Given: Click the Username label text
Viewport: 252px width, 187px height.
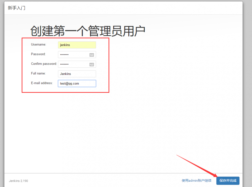Looking at the screenshot, I should point(38,44).
